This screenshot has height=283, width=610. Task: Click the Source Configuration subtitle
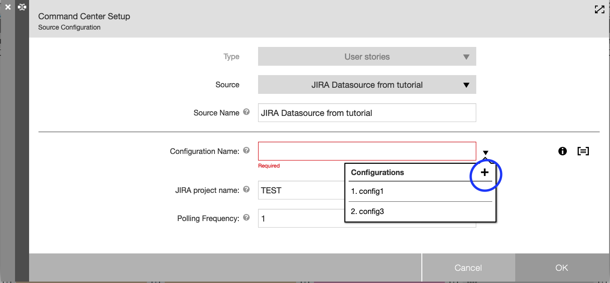tap(69, 27)
